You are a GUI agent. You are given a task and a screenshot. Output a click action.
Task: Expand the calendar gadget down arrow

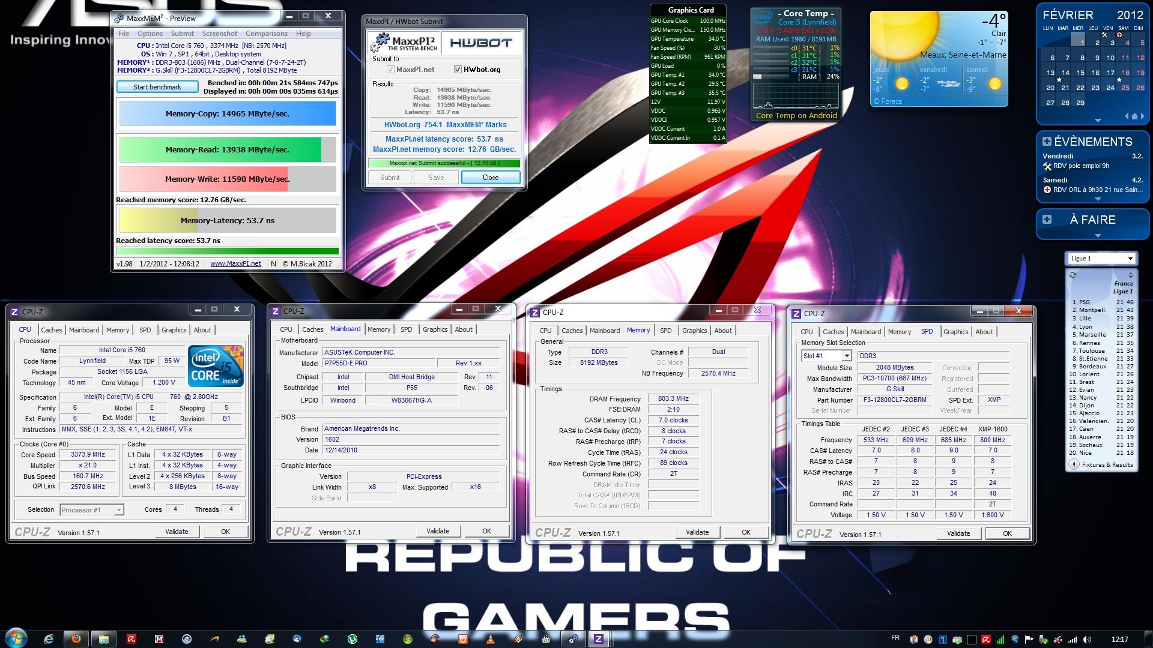pos(1098,121)
